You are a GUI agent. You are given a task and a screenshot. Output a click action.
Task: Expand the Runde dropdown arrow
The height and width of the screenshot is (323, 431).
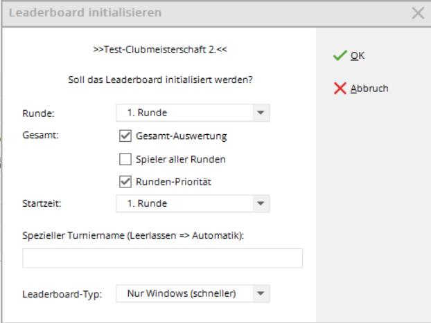[x=261, y=113]
